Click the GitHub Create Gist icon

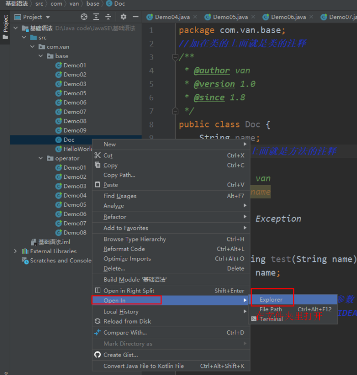(x=98, y=355)
